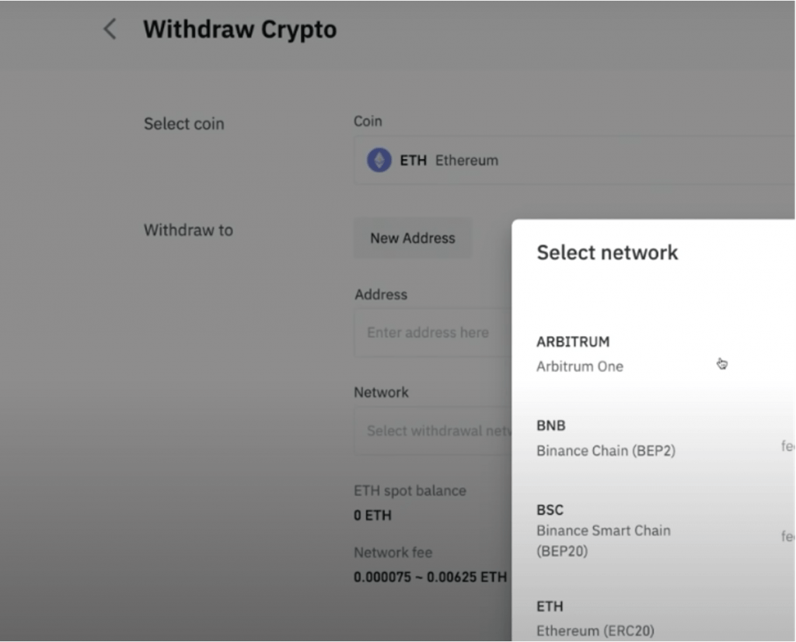Focus the Enter address here field
The height and width of the screenshot is (642, 796).
click(x=431, y=332)
